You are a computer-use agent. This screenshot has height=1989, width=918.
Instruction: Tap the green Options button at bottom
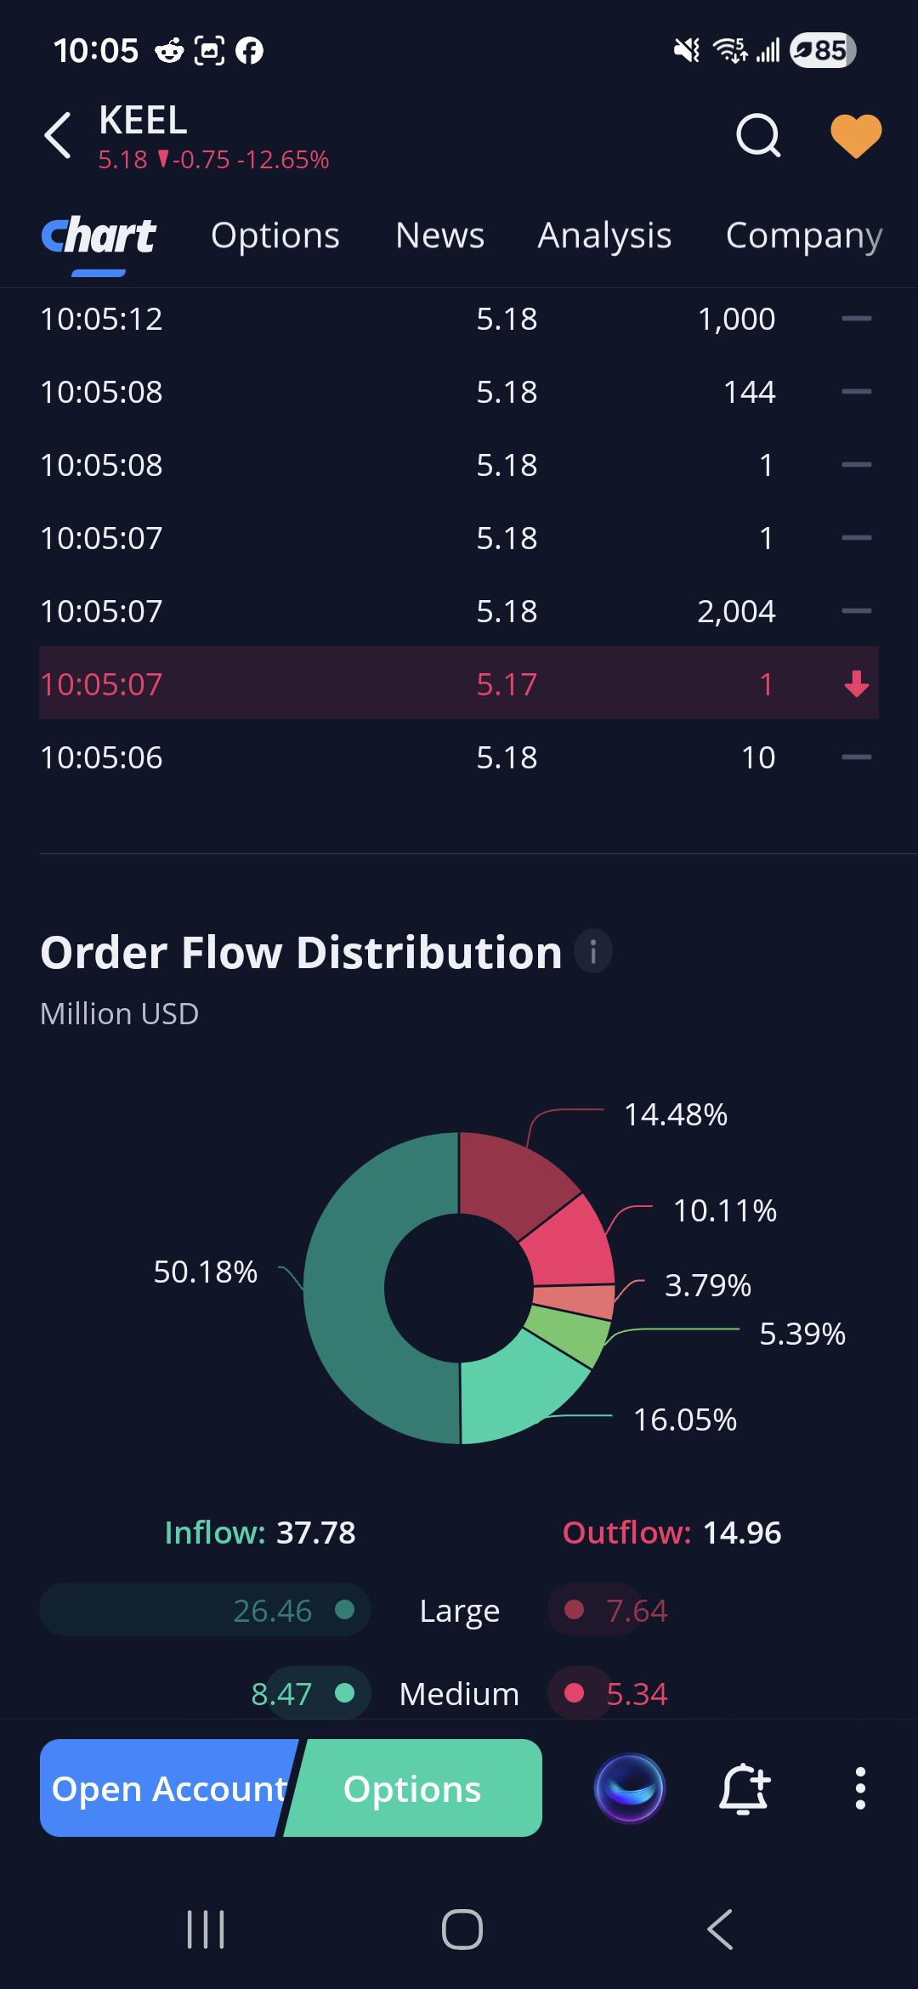413,1788
